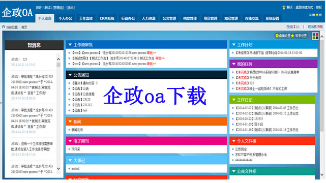Image resolution: width=326 pixels, height=183 pixels.
Task: Open the four-color grid layout icon
Action: pyautogui.click(x=315, y=36)
